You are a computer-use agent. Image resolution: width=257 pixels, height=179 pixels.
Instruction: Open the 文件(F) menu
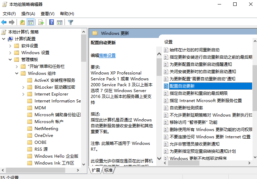9,13
